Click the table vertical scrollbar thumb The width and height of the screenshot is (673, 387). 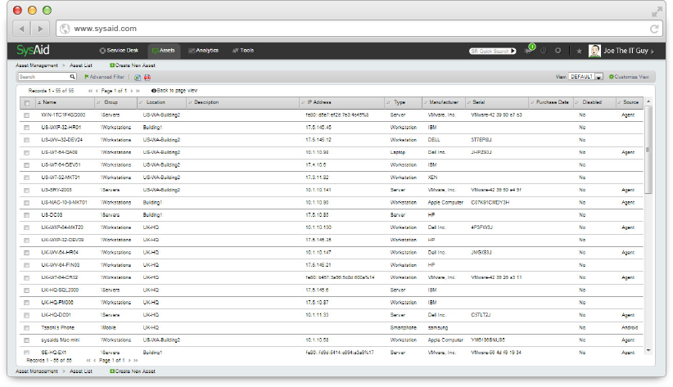(x=648, y=150)
